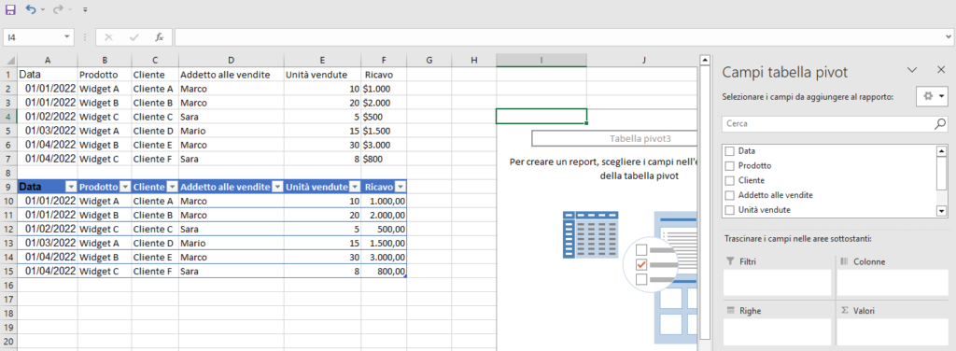The image size is (956, 351).
Task: Expand the Name Box dropdown arrow
Action: [66, 37]
